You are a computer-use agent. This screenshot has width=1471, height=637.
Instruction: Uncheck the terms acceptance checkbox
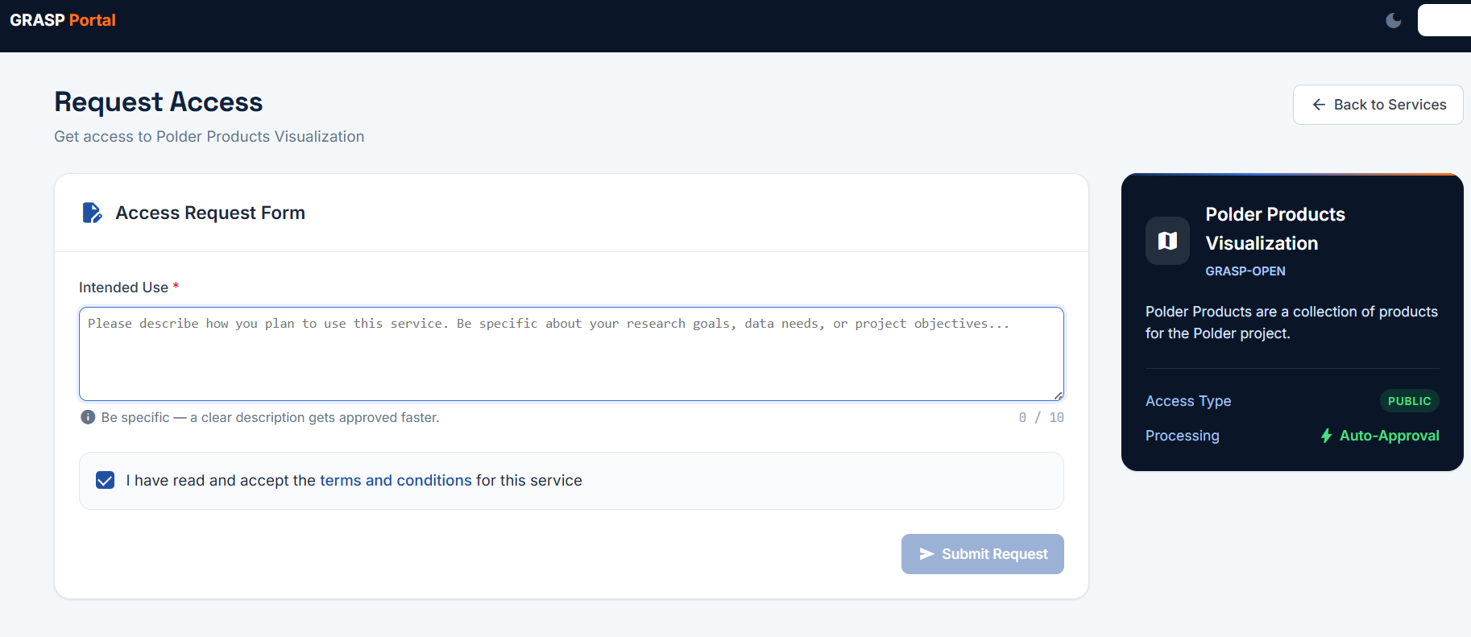pos(105,481)
